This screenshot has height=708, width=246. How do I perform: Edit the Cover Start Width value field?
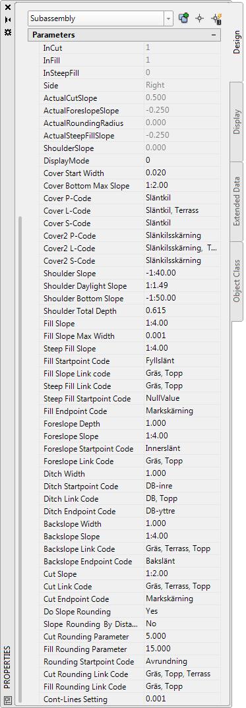click(182, 173)
